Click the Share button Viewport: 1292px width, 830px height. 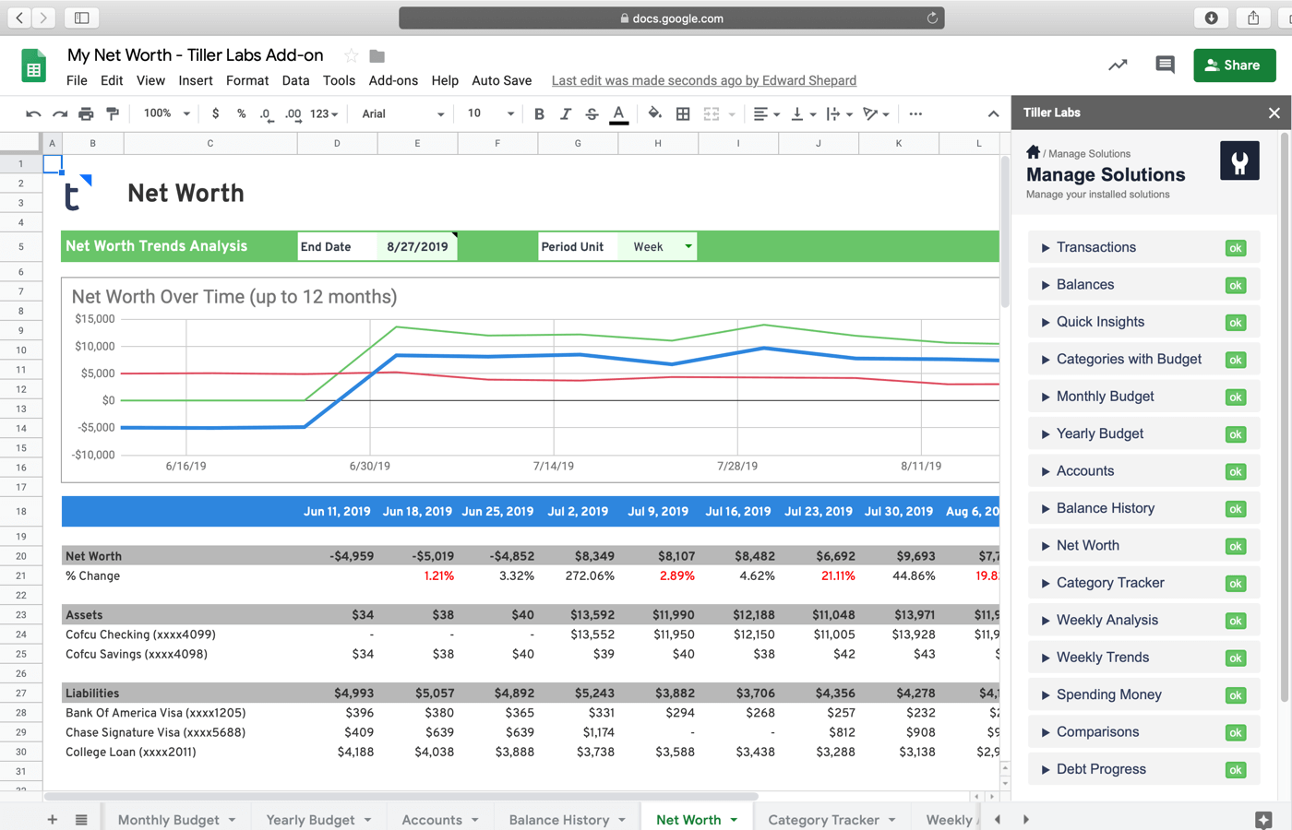[x=1234, y=65]
